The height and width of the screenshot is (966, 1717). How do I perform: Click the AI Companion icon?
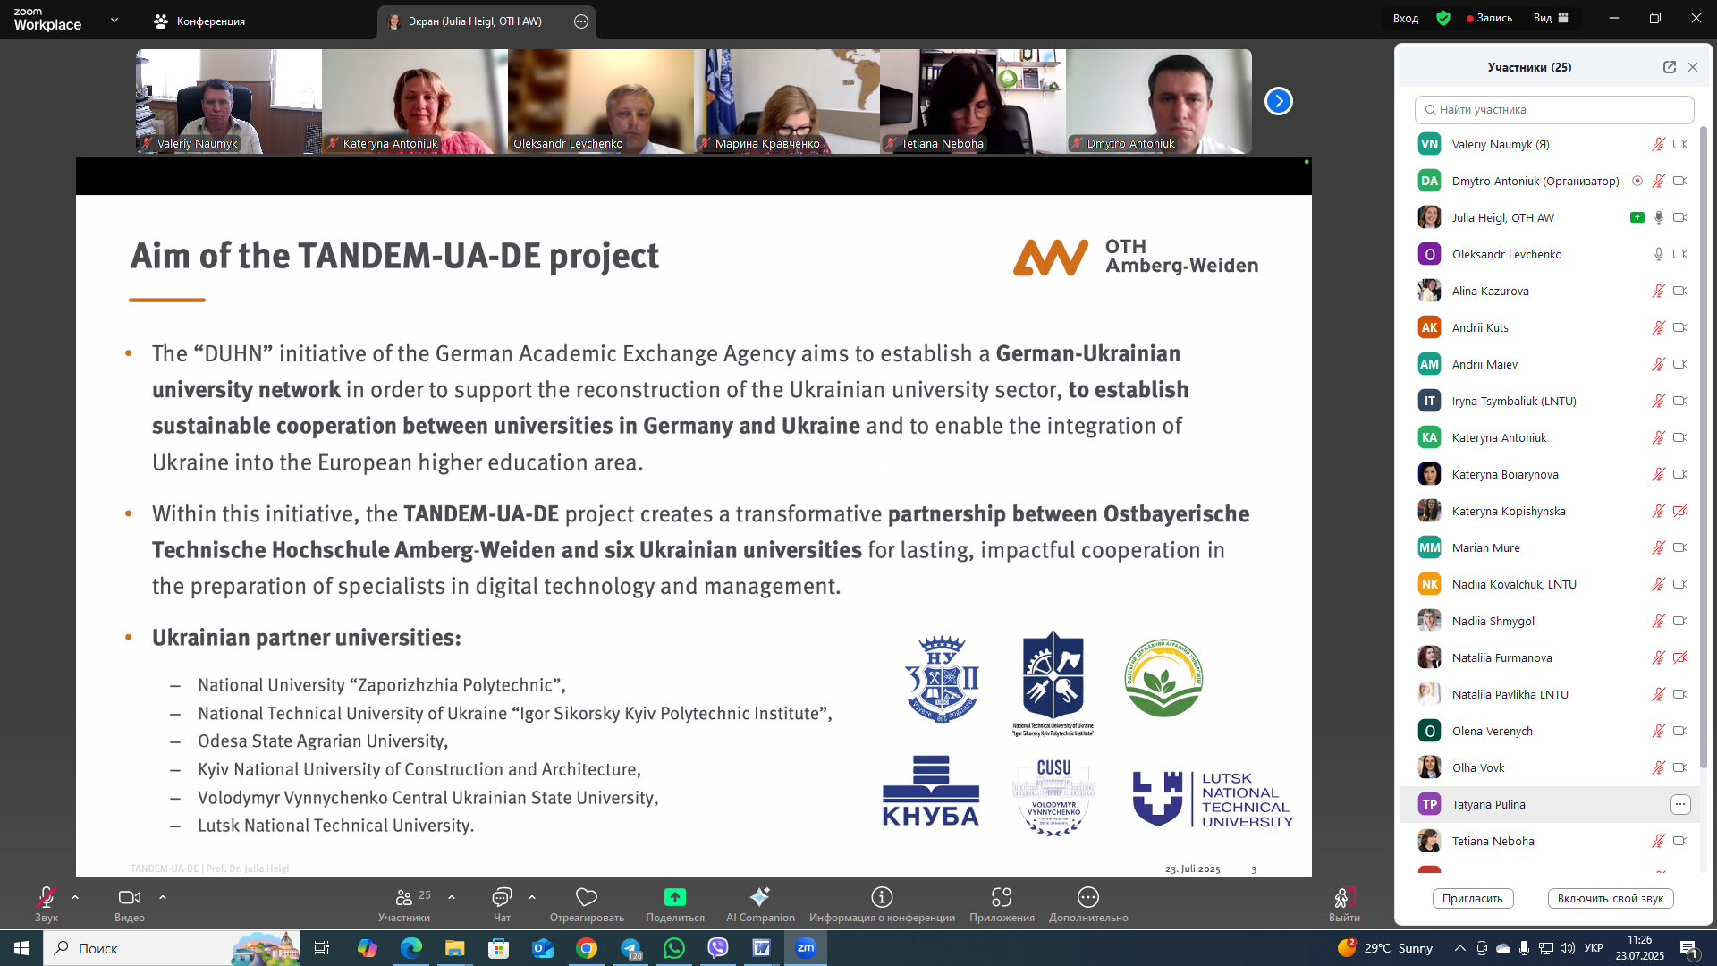(x=760, y=897)
